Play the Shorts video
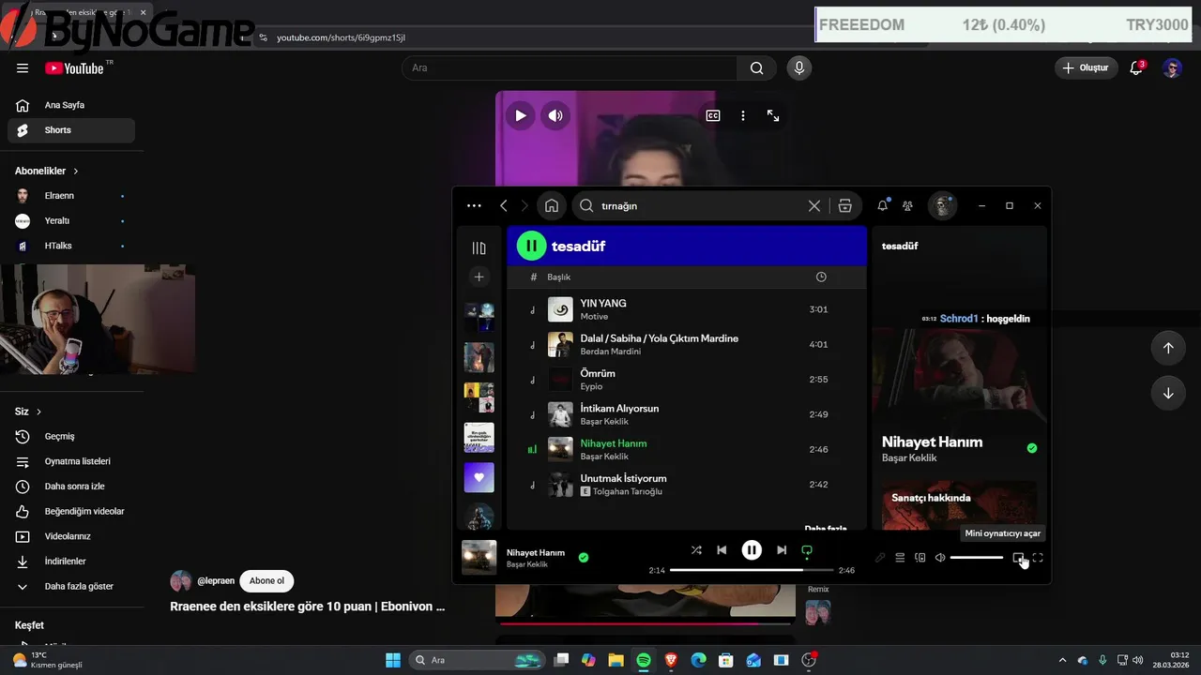Image resolution: width=1201 pixels, height=675 pixels. tap(520, 115)
